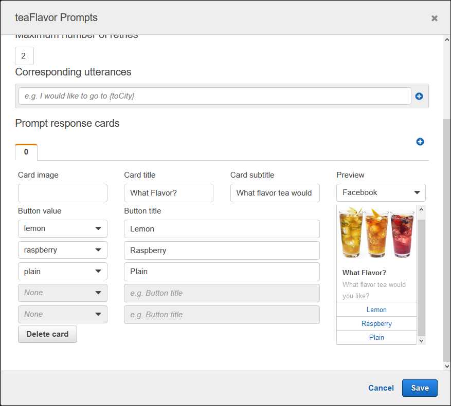Add a new corresponding utterance
The height and width of the screenshot is (406, 451).
419,96
